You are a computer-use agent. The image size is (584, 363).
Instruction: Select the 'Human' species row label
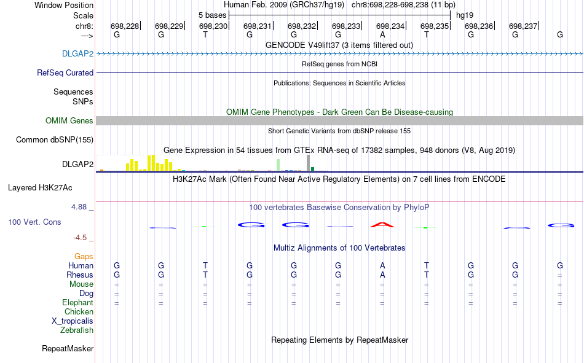click(x=81, y=265)
